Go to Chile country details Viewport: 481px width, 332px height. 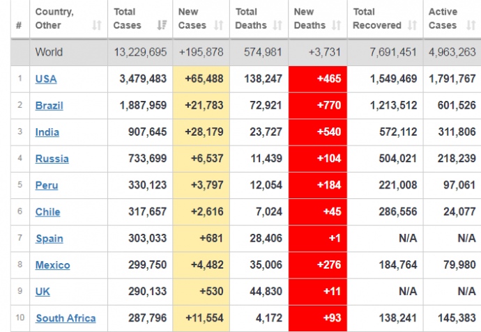click(47, 212)
